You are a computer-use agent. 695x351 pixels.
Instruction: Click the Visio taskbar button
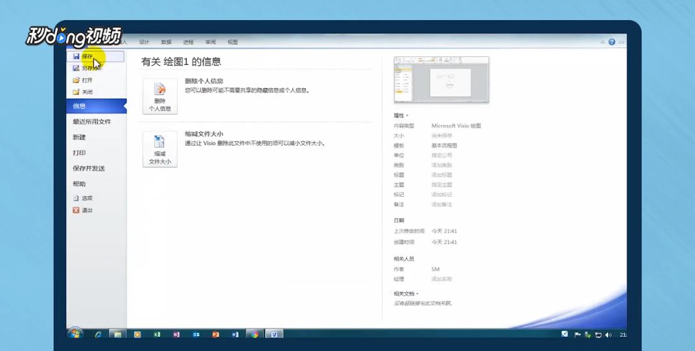[x=274, y=335]
